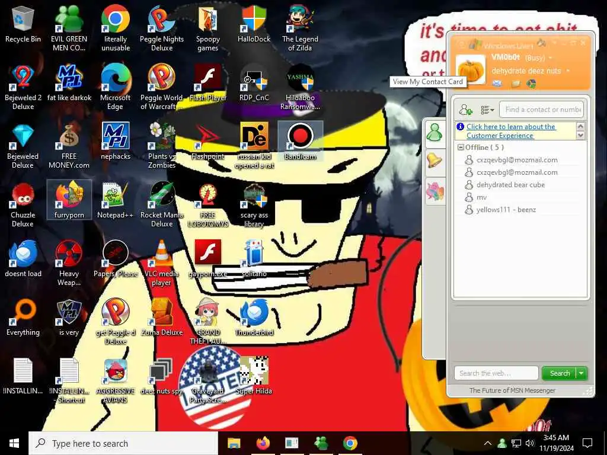
Task: Open the nephacks shortcut
Action: tap(116, 141)
